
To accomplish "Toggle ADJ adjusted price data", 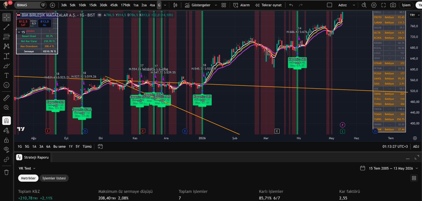I will click(x=416, y=146).
